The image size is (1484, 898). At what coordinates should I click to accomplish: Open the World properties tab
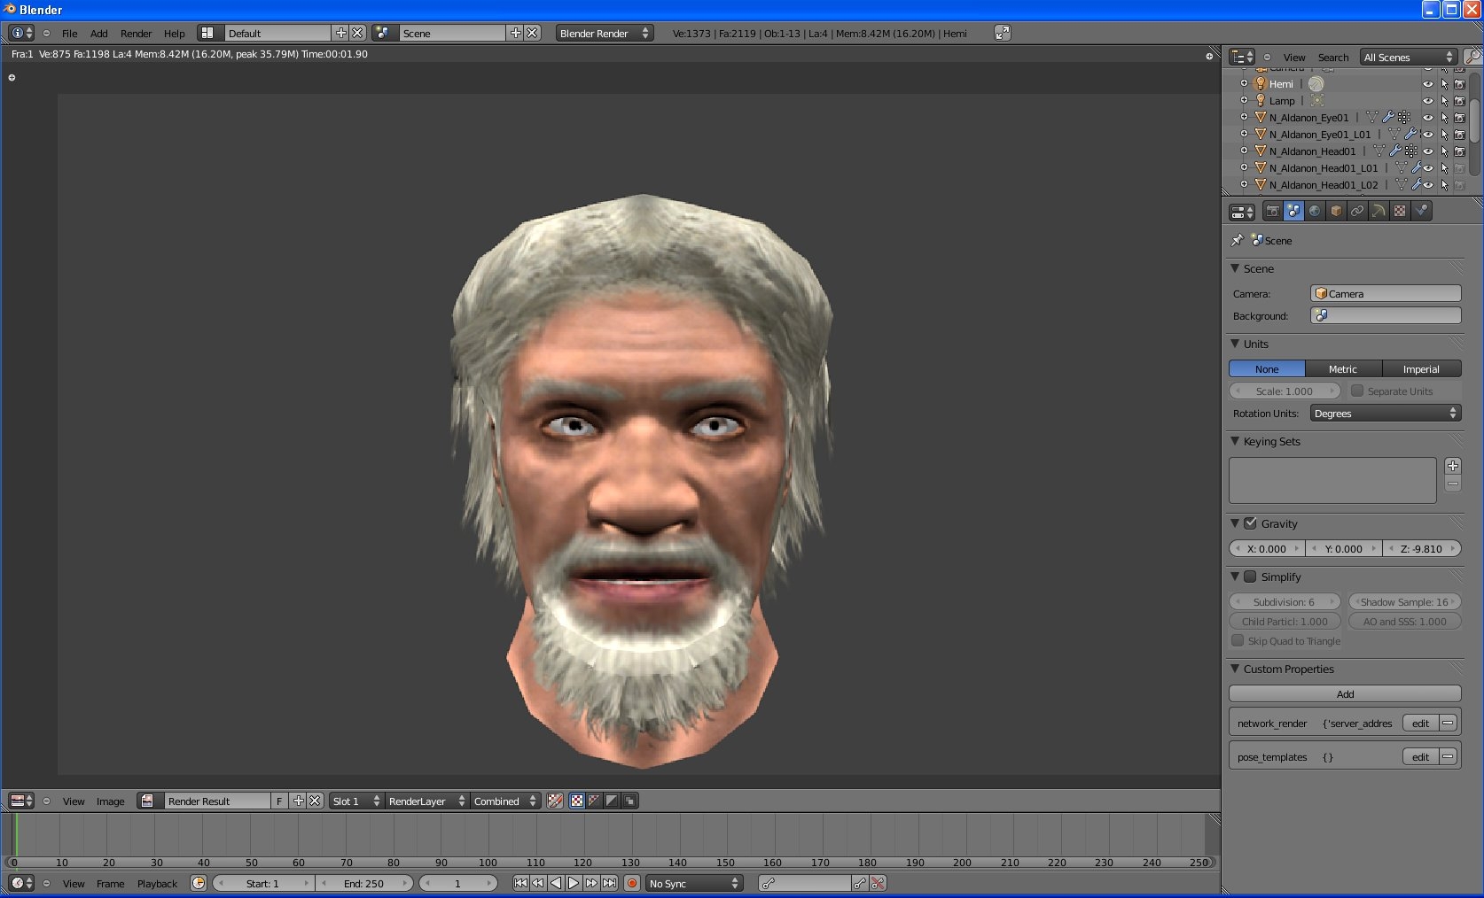(1315, 211)
